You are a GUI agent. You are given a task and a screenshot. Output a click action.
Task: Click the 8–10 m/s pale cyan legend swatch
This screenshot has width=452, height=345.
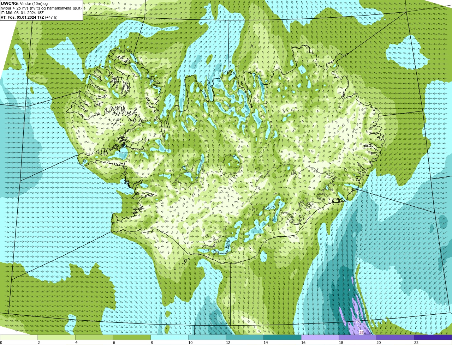pyautogui.click(x=169, y=337)
